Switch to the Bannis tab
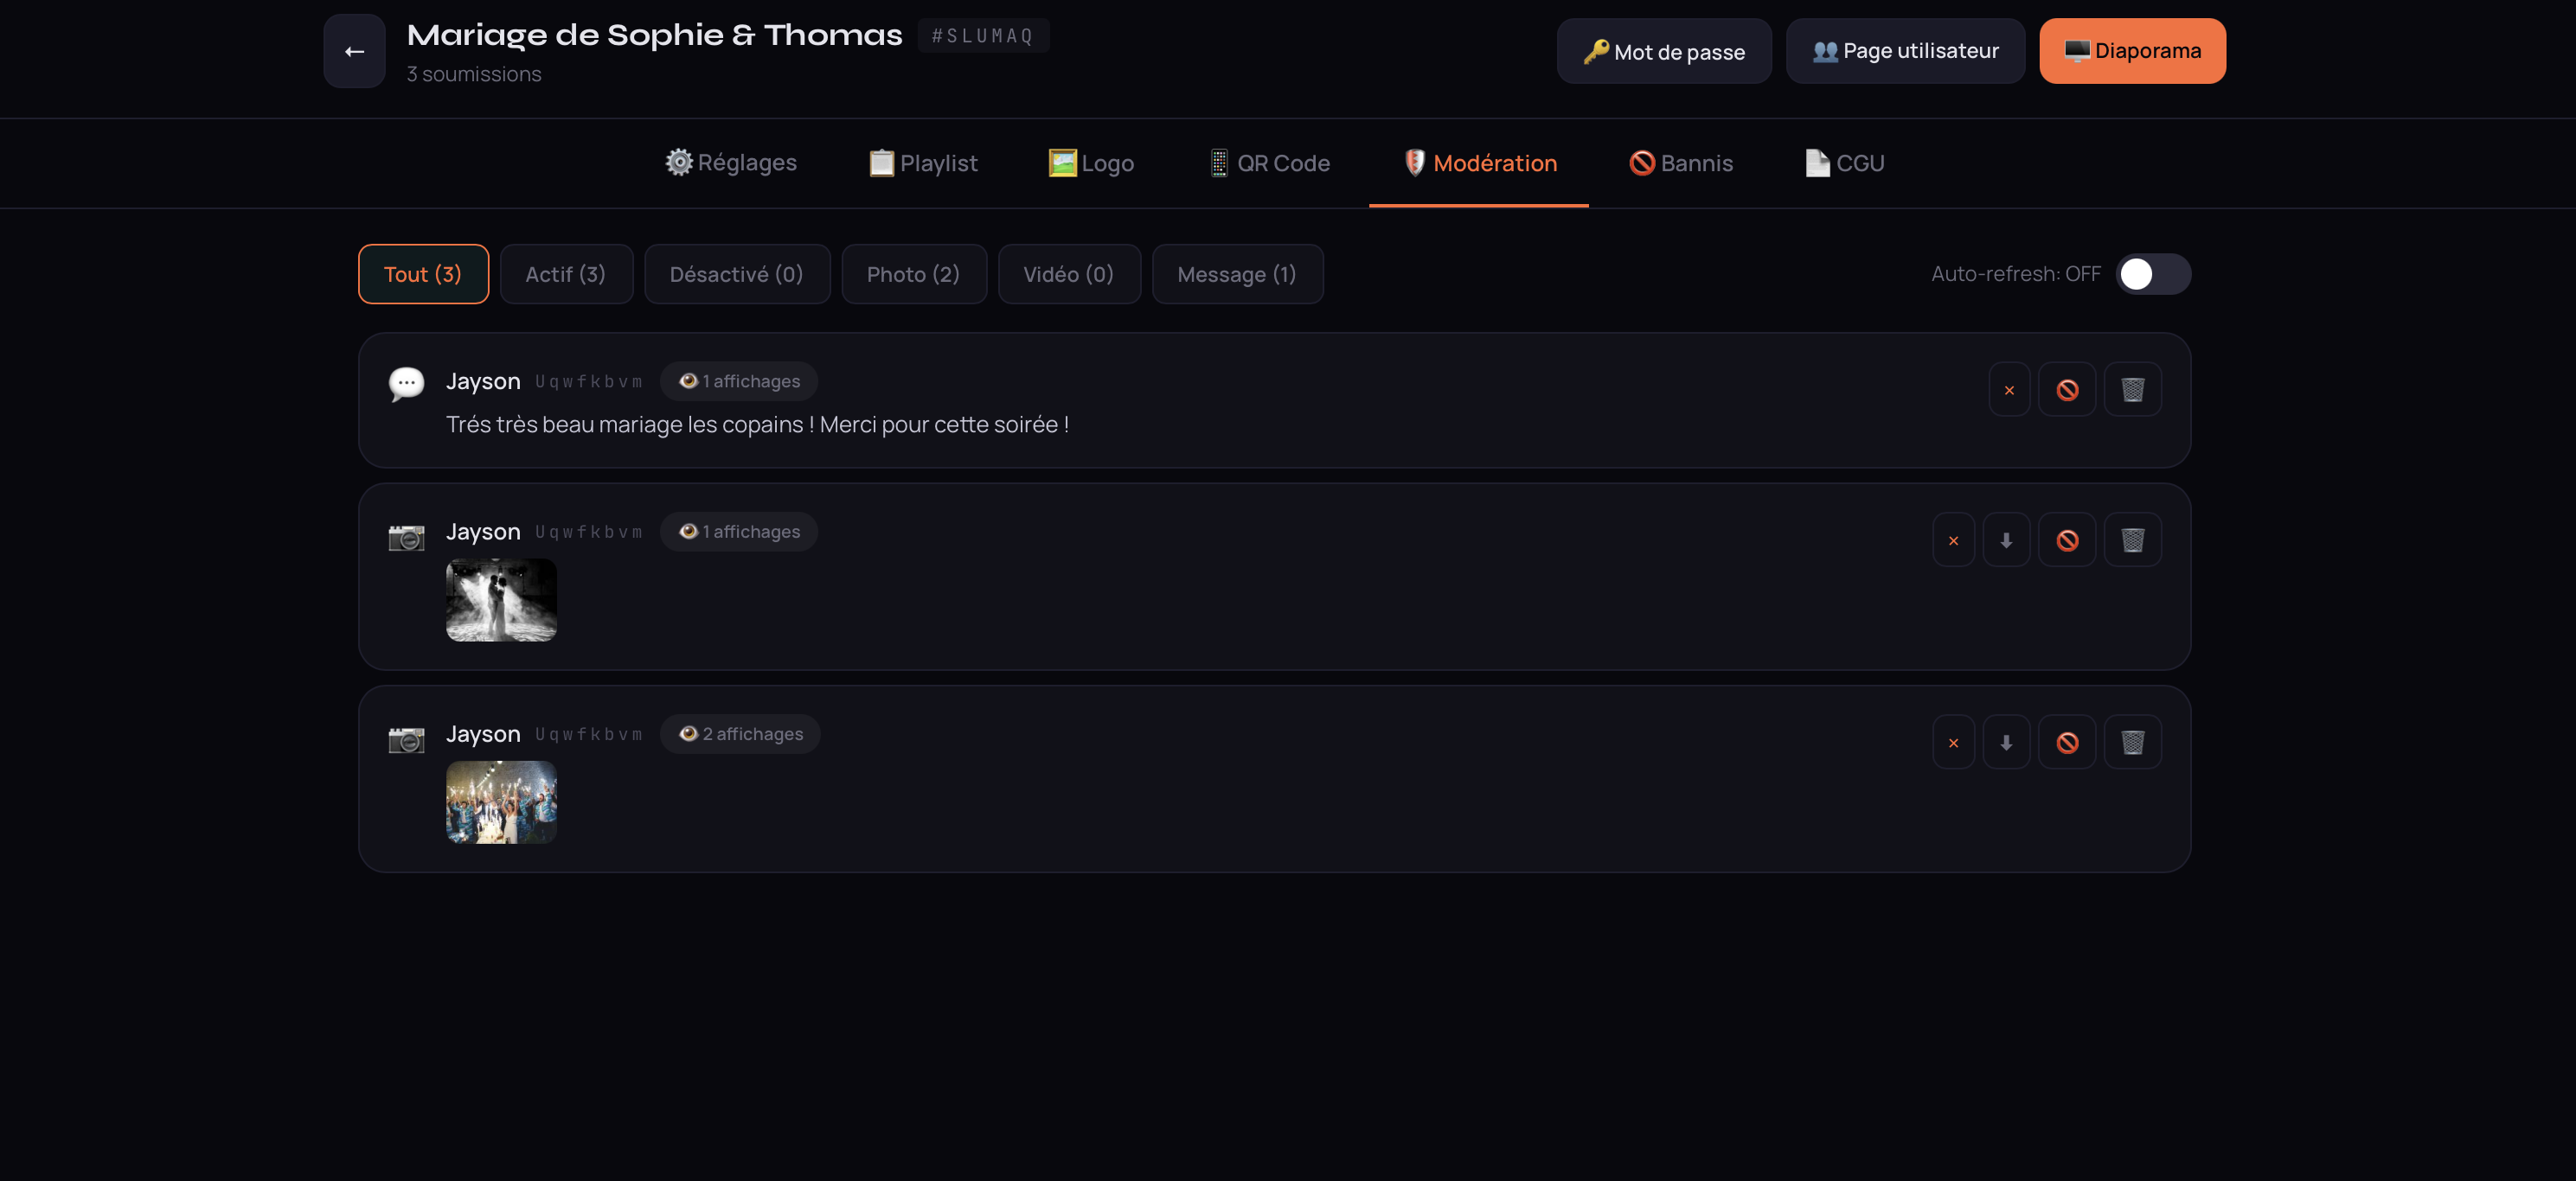Viewport: 2576px width, 1181px height. 1680,163
